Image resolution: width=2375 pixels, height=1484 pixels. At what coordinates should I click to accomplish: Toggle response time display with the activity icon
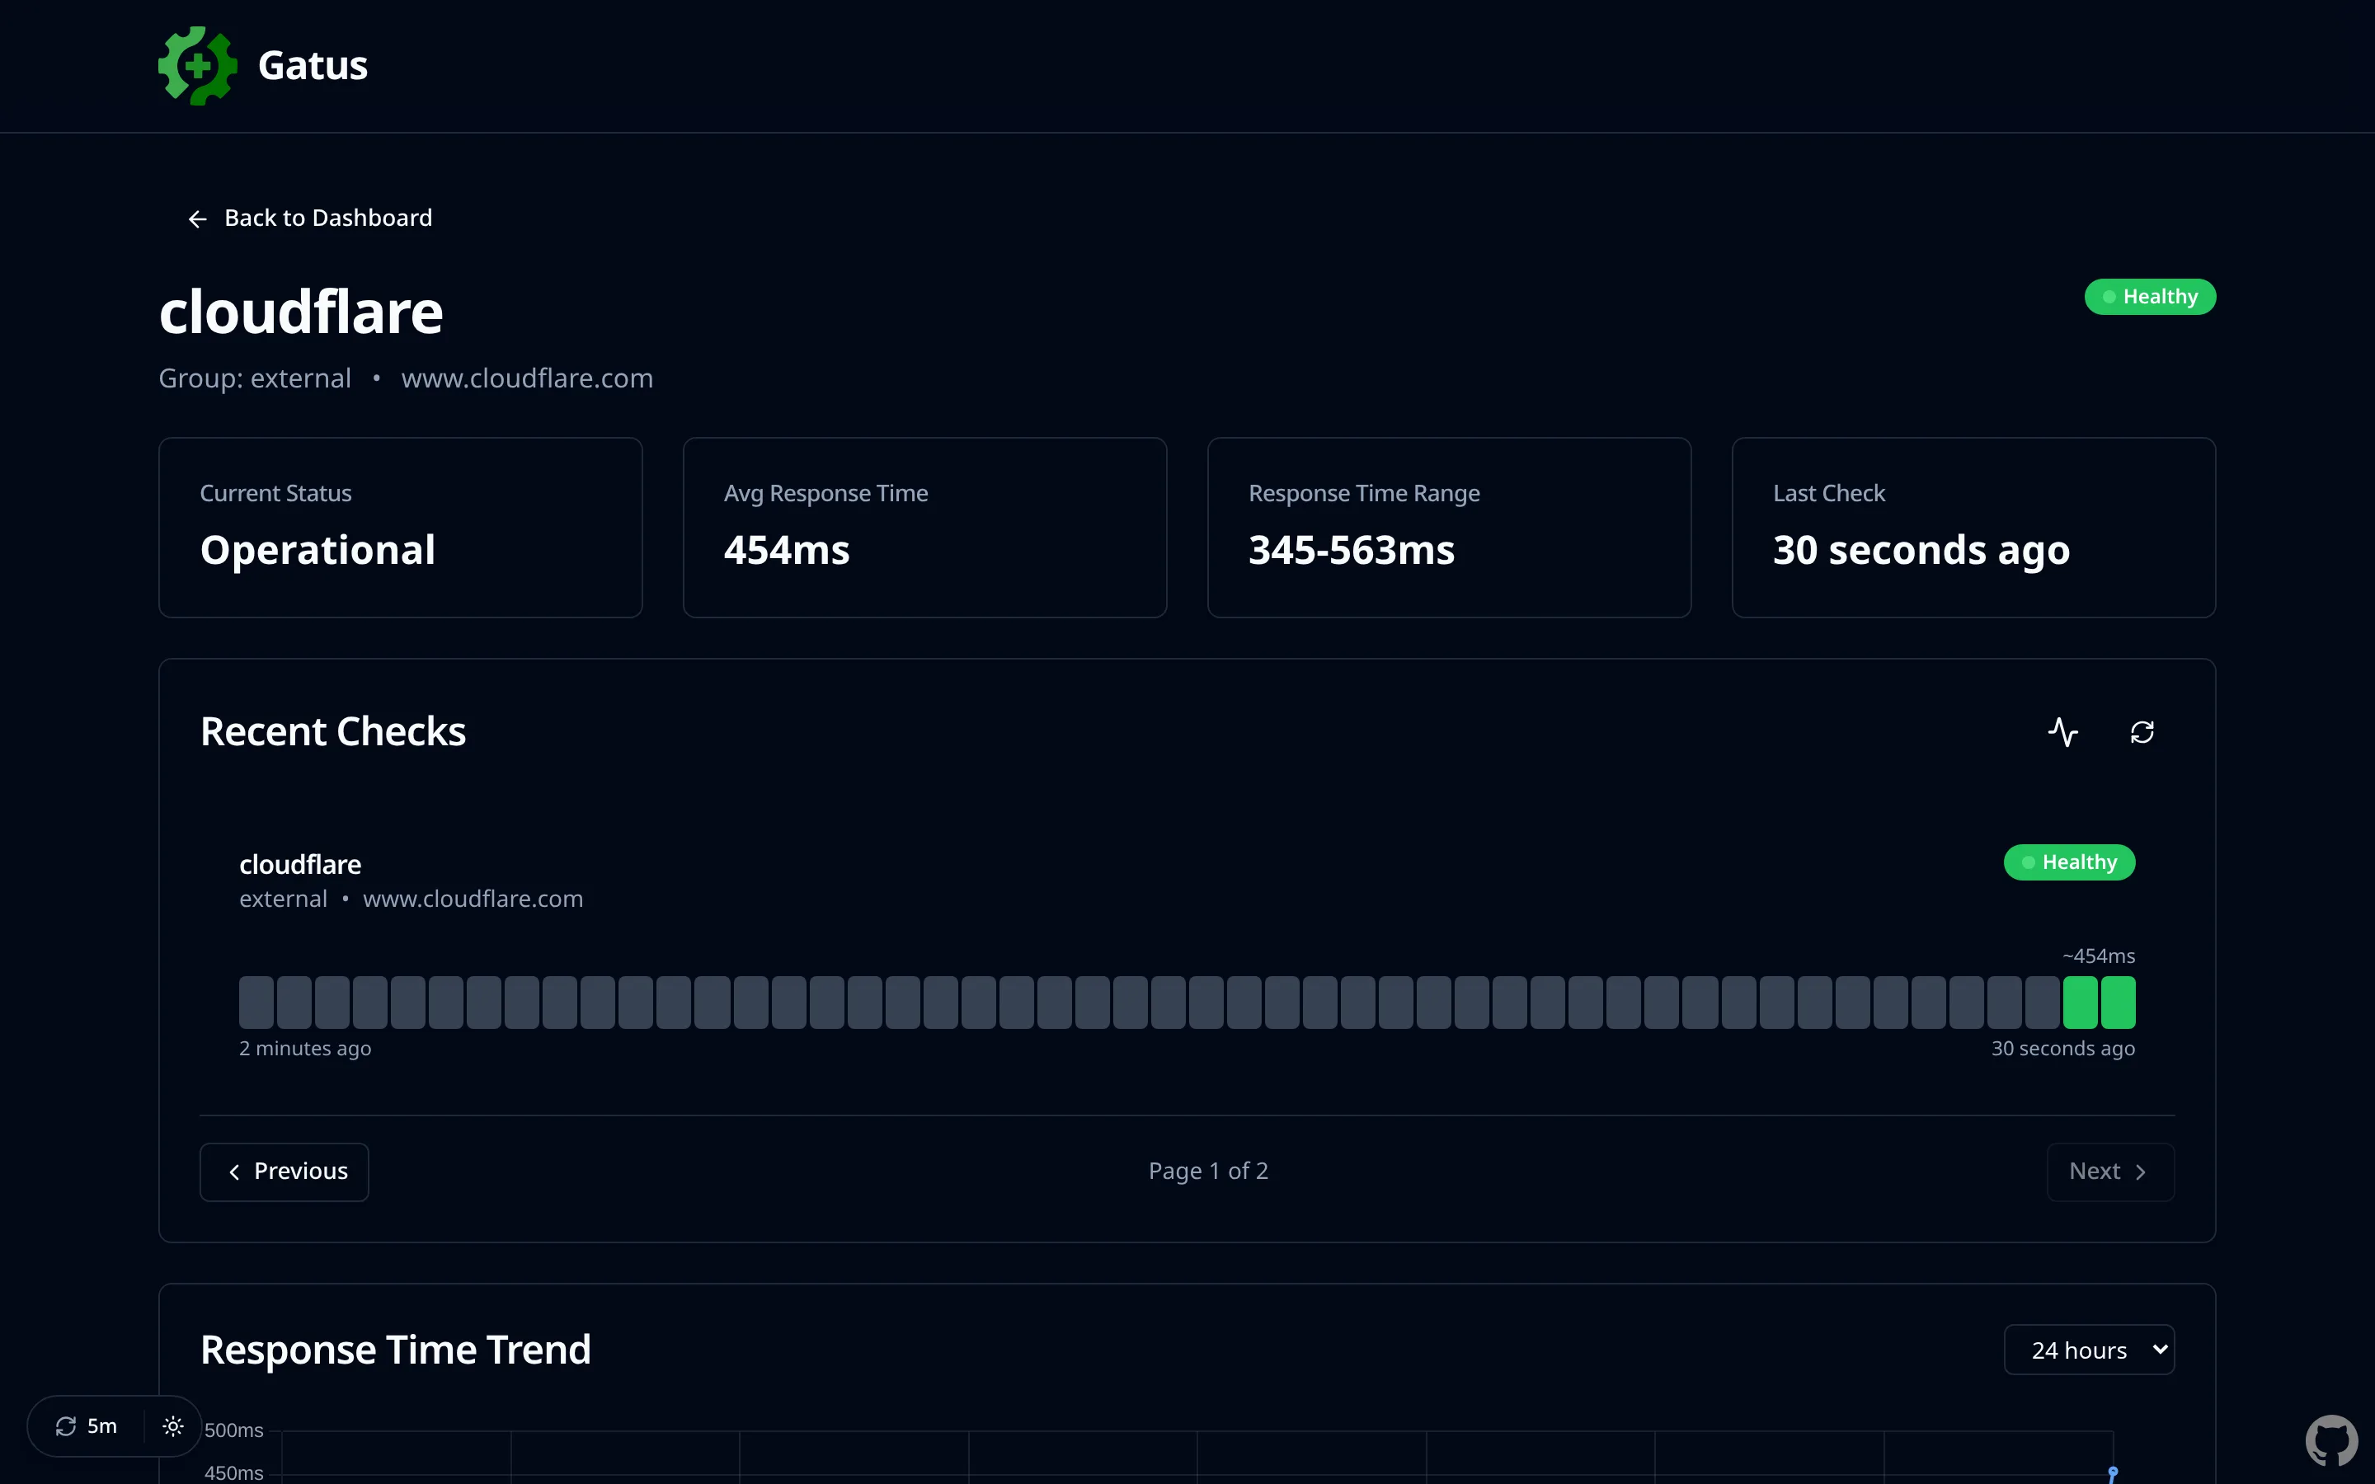pos(2063,732)
